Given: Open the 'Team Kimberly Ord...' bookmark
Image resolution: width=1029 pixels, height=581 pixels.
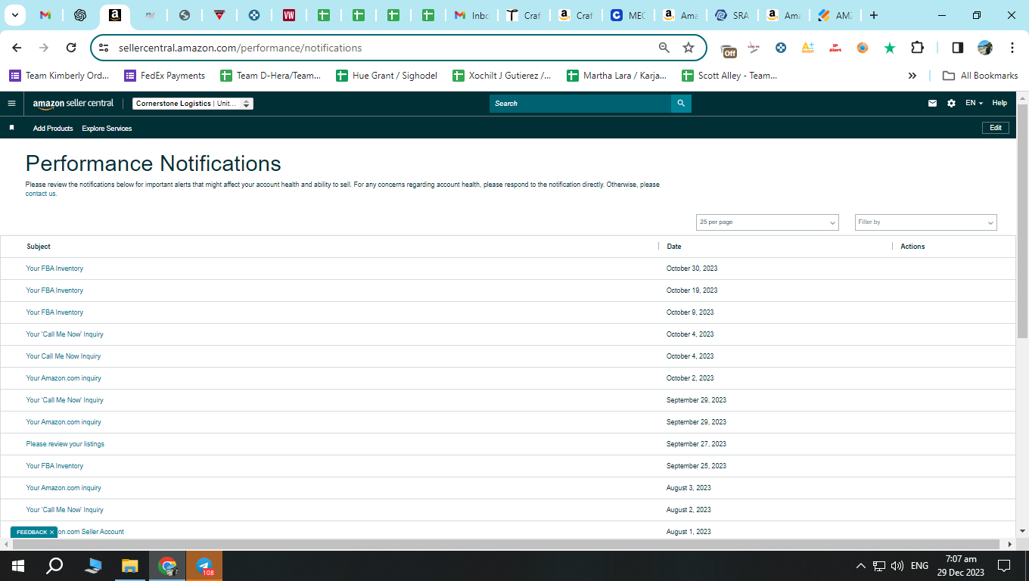Looking at the screenshot, I should point(59,76).
